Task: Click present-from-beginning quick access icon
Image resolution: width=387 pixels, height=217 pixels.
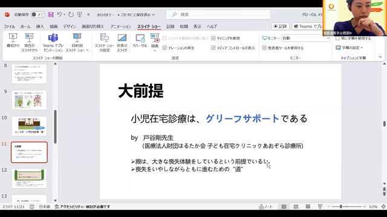Action: pos(79,14)
